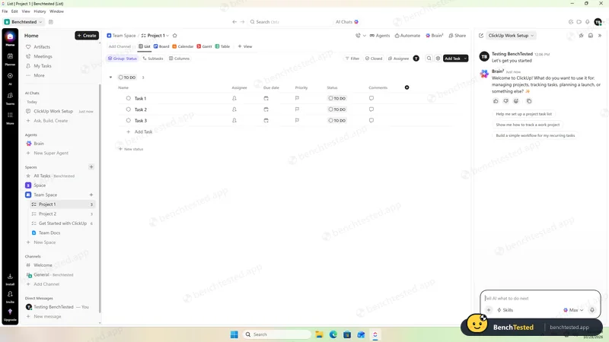The height and width of the screenshot is (342, 609).
Task: Open the File menu
Action: [5, 11]
